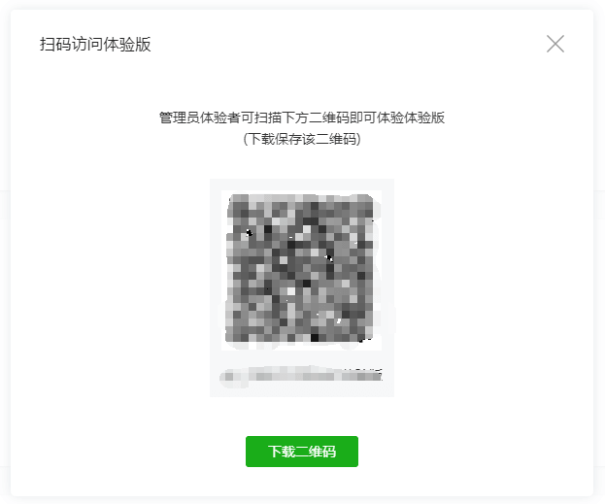Click the hint text (下载保存该二维码)
Image resolution: width=605 pixels, height=504 pixels.
point(302,139)
